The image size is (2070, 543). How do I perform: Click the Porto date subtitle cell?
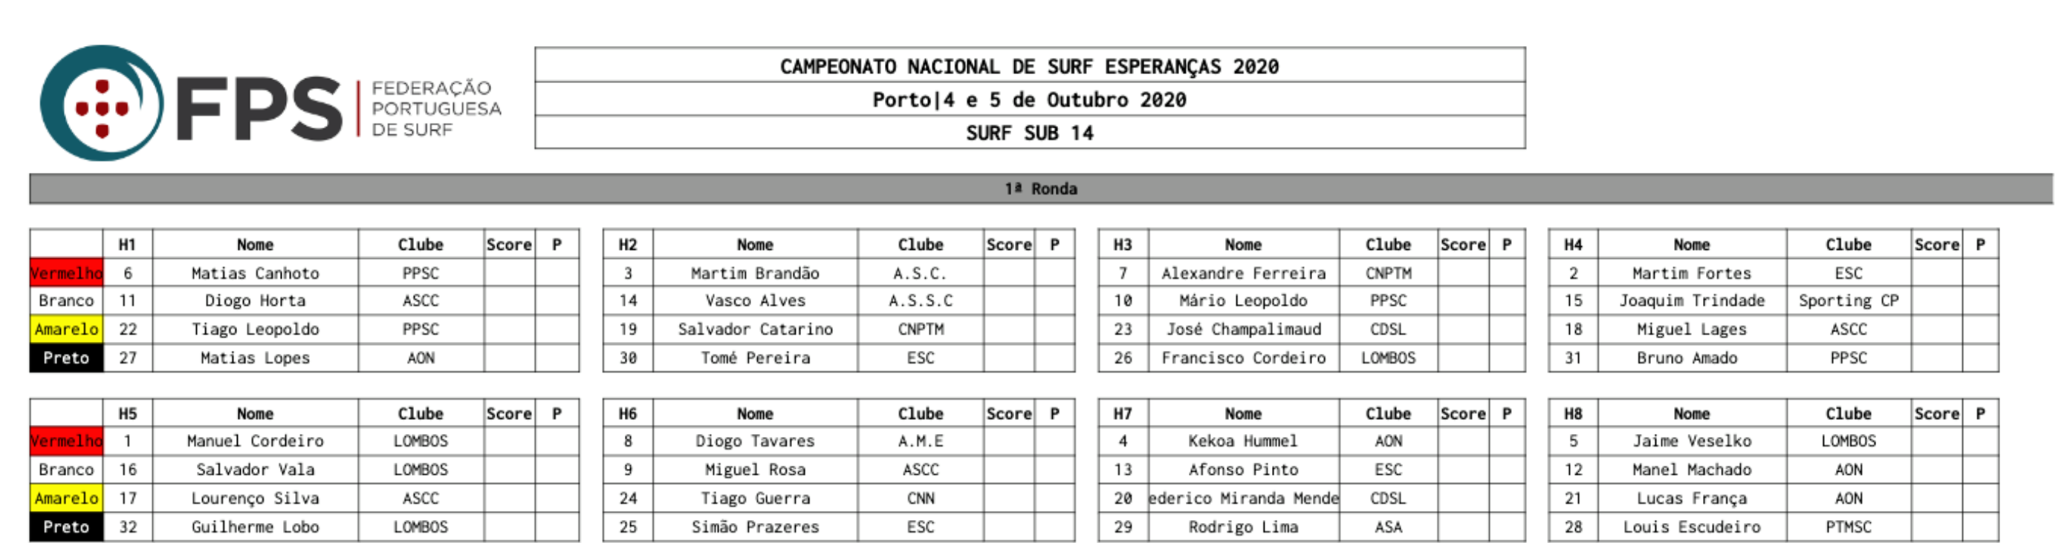point(1029,99)
